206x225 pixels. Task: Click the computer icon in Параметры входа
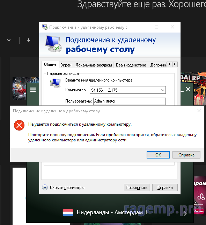pyautogui.click(x=55, y=83)
